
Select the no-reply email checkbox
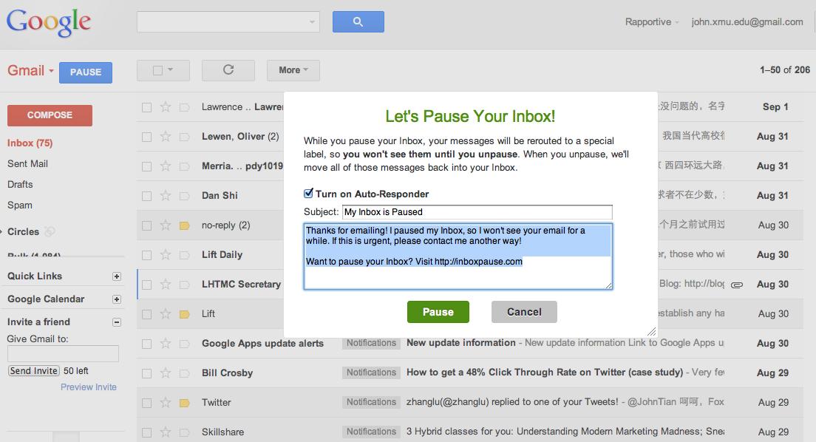pyautogui.click(x=147, y=225)
